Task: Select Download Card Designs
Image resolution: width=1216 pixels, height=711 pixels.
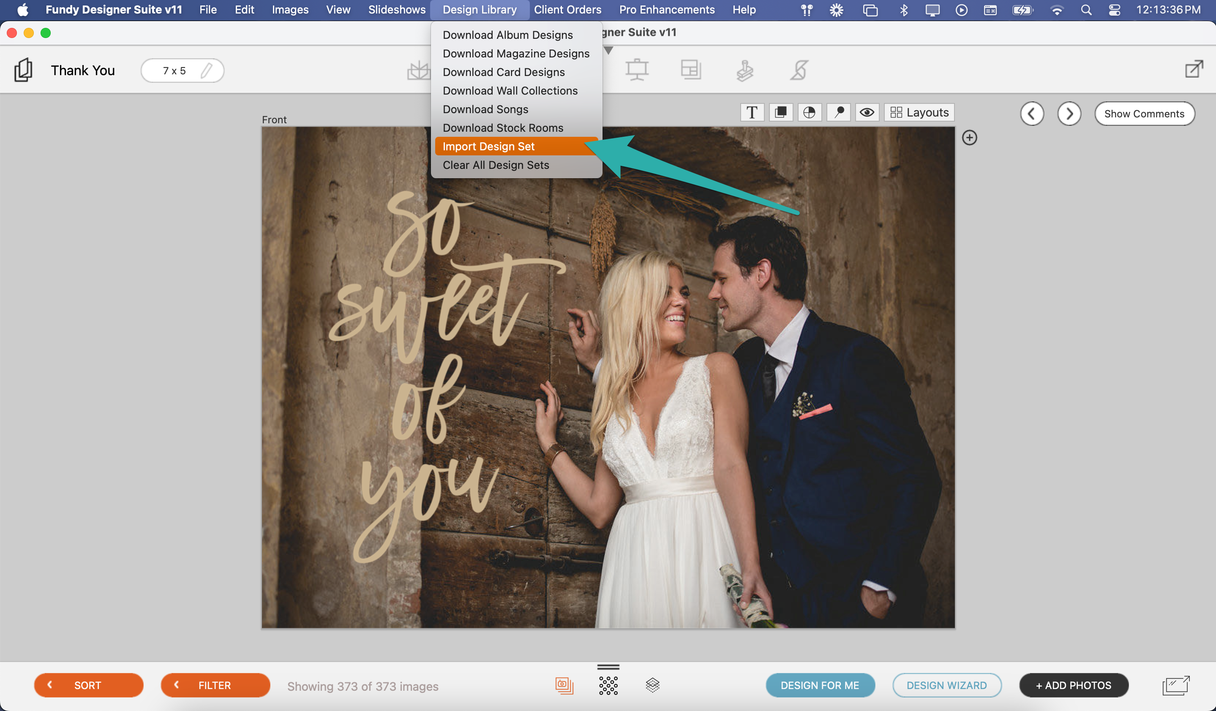Action: point(516,72)
